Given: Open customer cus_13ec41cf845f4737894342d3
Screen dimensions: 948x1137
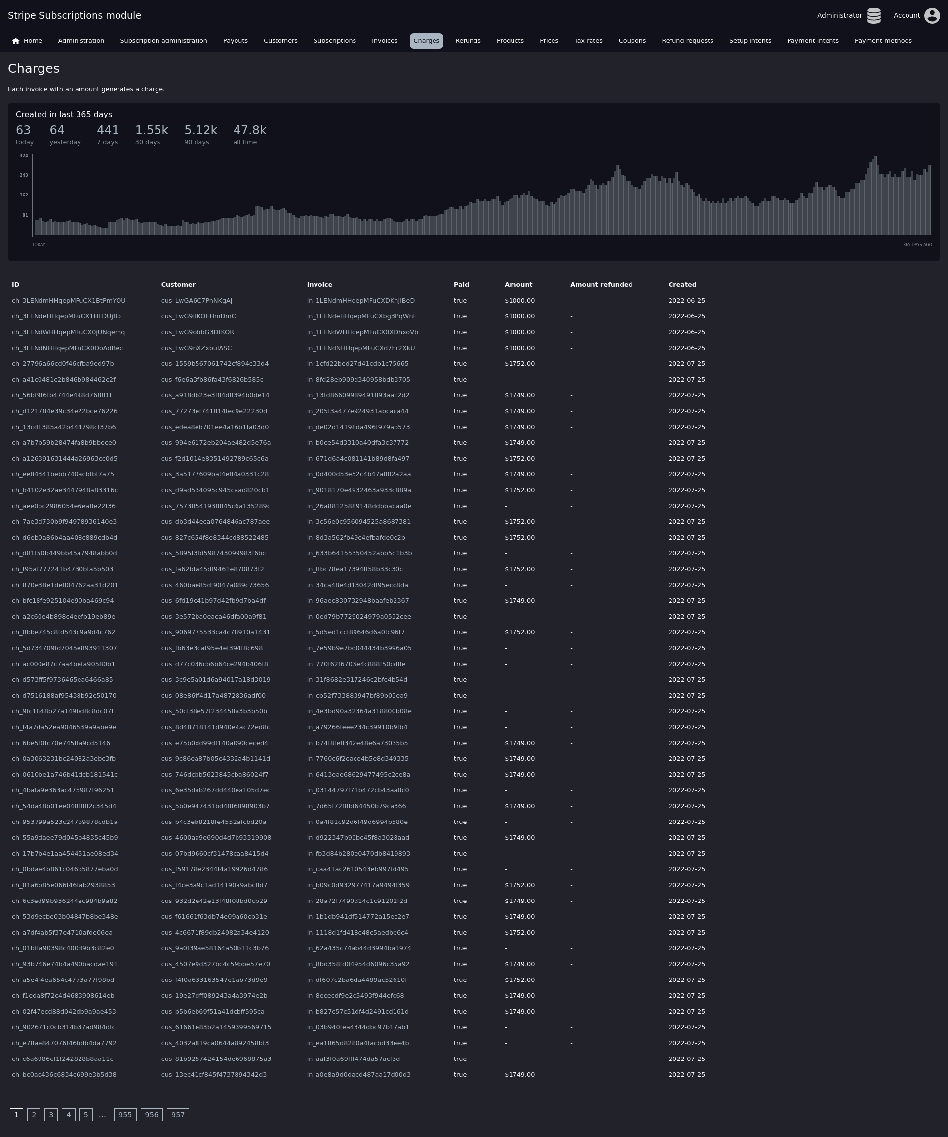Looking at the screenshot, I should 213,1075.
